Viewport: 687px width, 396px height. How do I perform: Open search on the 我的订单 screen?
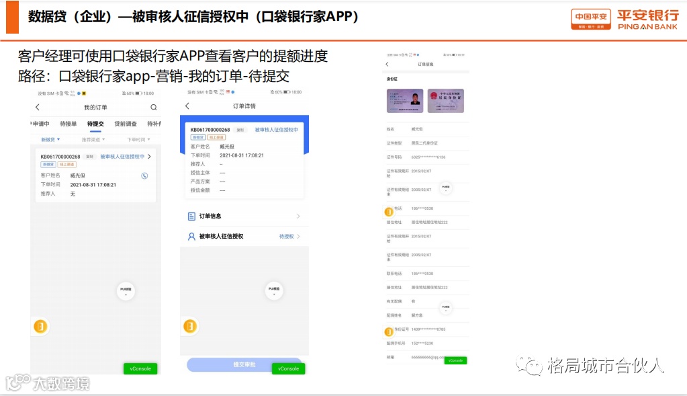[x=153, y=107]
